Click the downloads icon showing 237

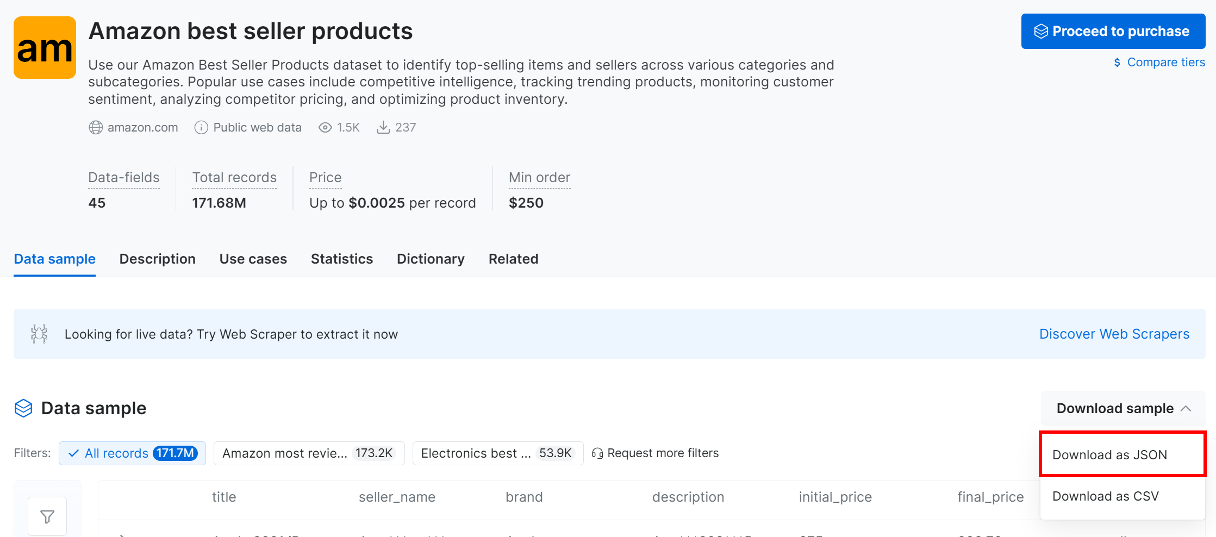click(384, 127)
